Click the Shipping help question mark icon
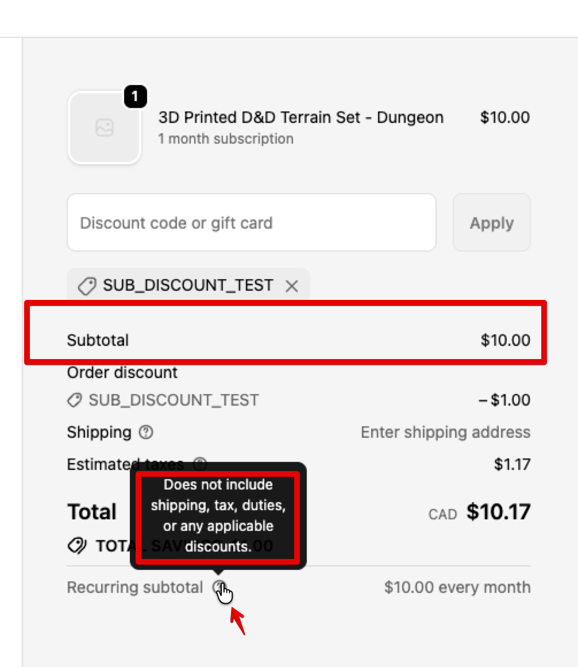This screenshot has width=578, height=667. point(146,432)
